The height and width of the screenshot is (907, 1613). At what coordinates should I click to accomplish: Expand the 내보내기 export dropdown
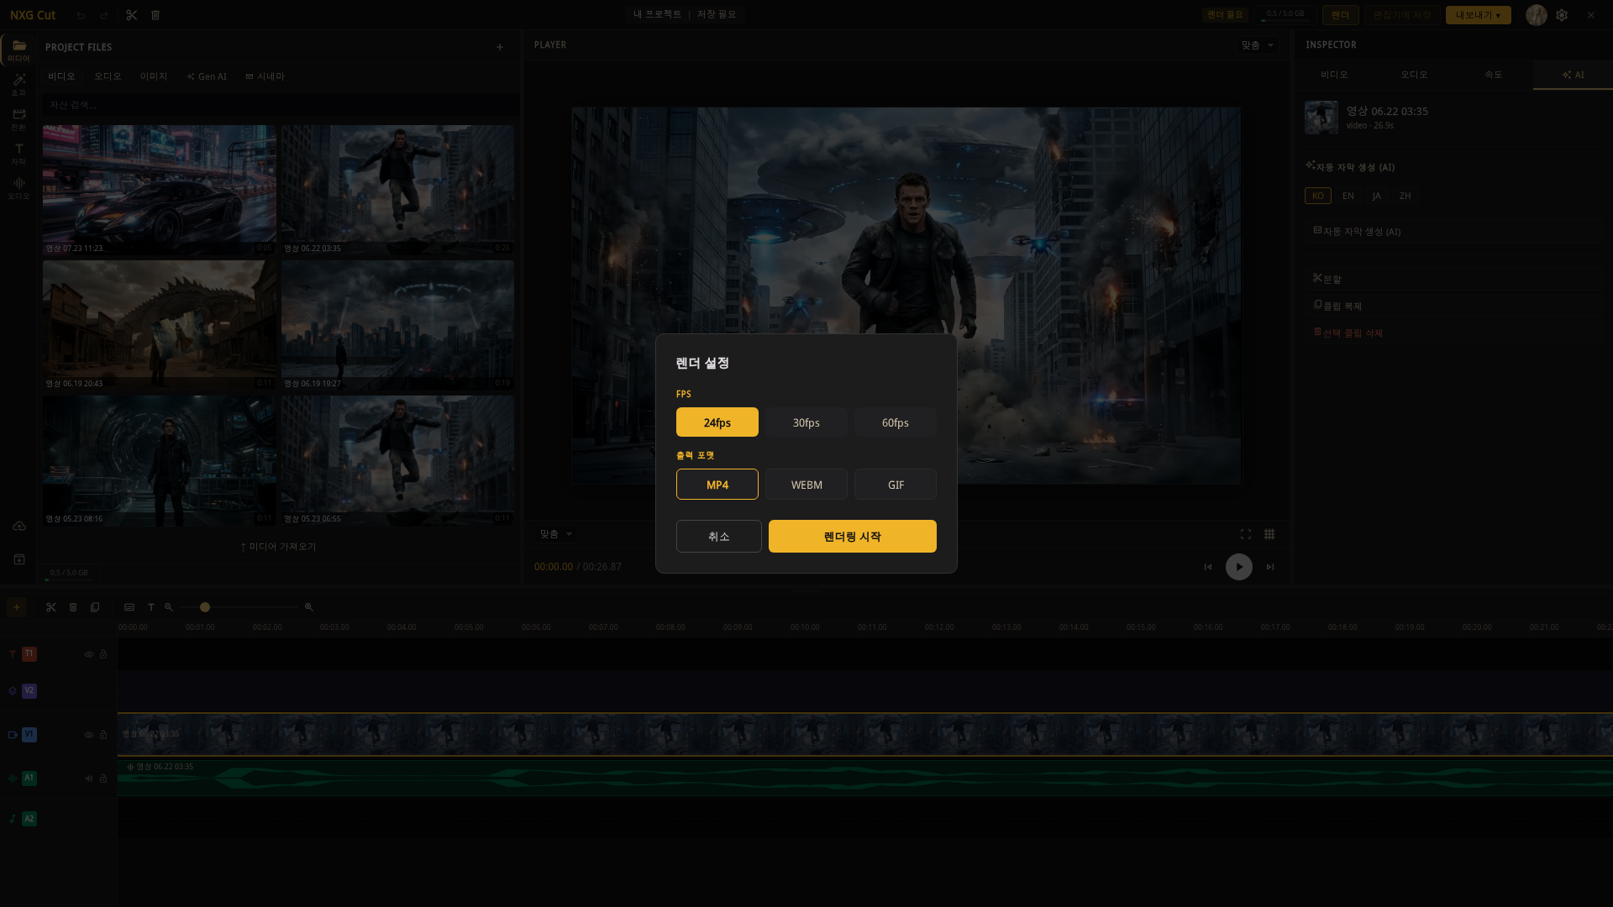(1479, 15)
